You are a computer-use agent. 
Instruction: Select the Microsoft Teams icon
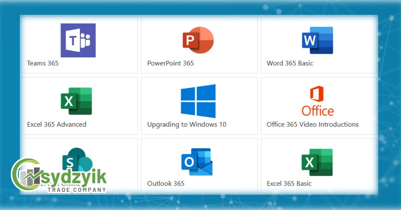[78, 40]
